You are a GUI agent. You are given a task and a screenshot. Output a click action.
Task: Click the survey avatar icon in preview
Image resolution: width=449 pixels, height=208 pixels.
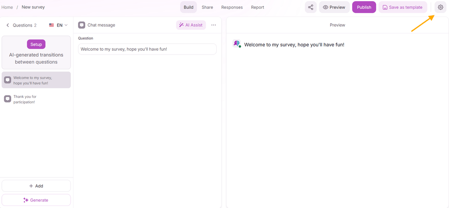(236, 44)
